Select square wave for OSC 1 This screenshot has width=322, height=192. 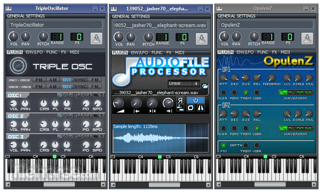click(78, 95)
